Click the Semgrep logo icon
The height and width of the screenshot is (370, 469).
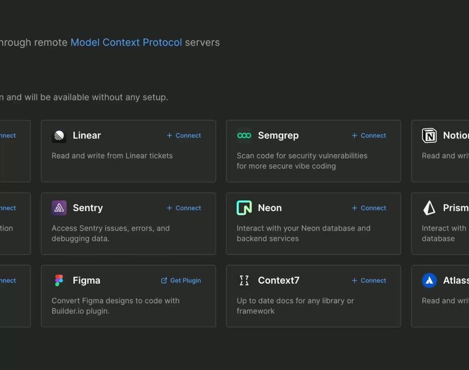click(x=244, y=136)
